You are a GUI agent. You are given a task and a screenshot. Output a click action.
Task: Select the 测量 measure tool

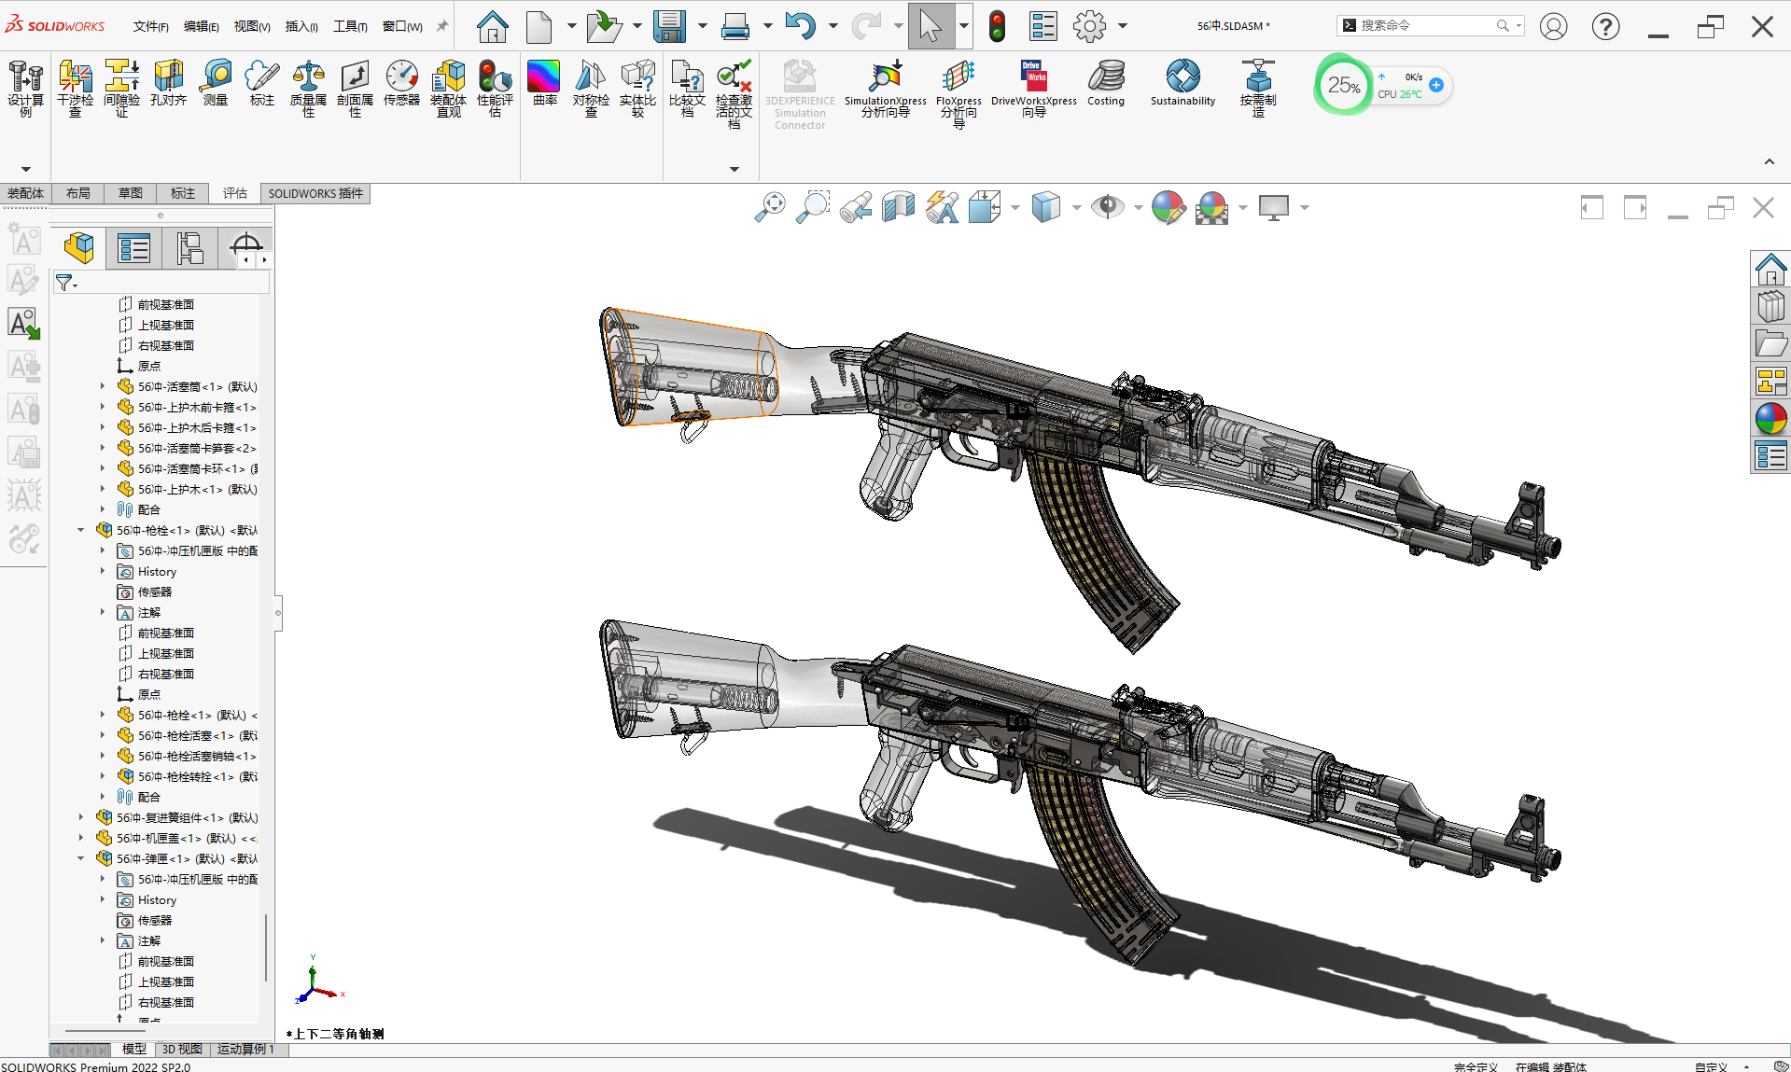tap(216, 83)
